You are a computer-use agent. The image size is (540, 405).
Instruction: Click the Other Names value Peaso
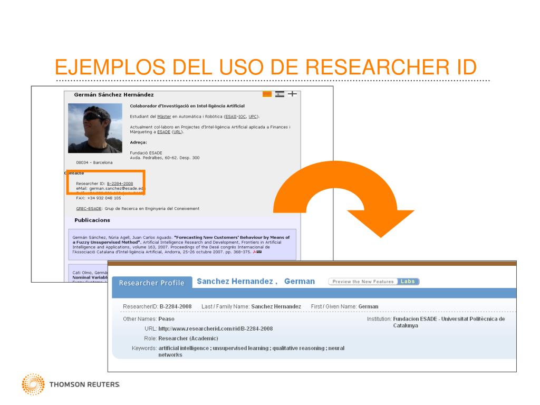[166, 319]
